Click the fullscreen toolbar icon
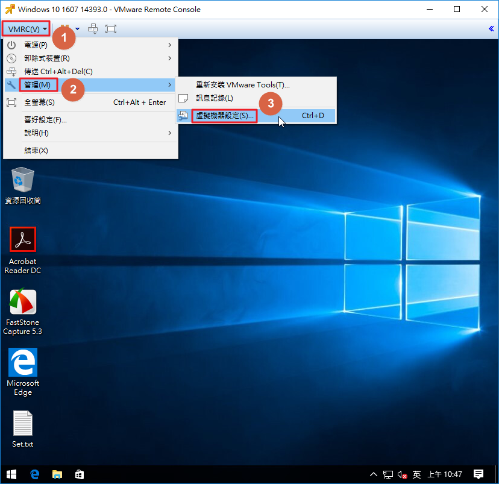 (111, 29)
